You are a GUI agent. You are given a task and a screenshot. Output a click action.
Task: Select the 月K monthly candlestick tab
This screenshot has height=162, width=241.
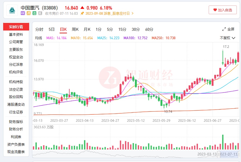click(87, 29)
